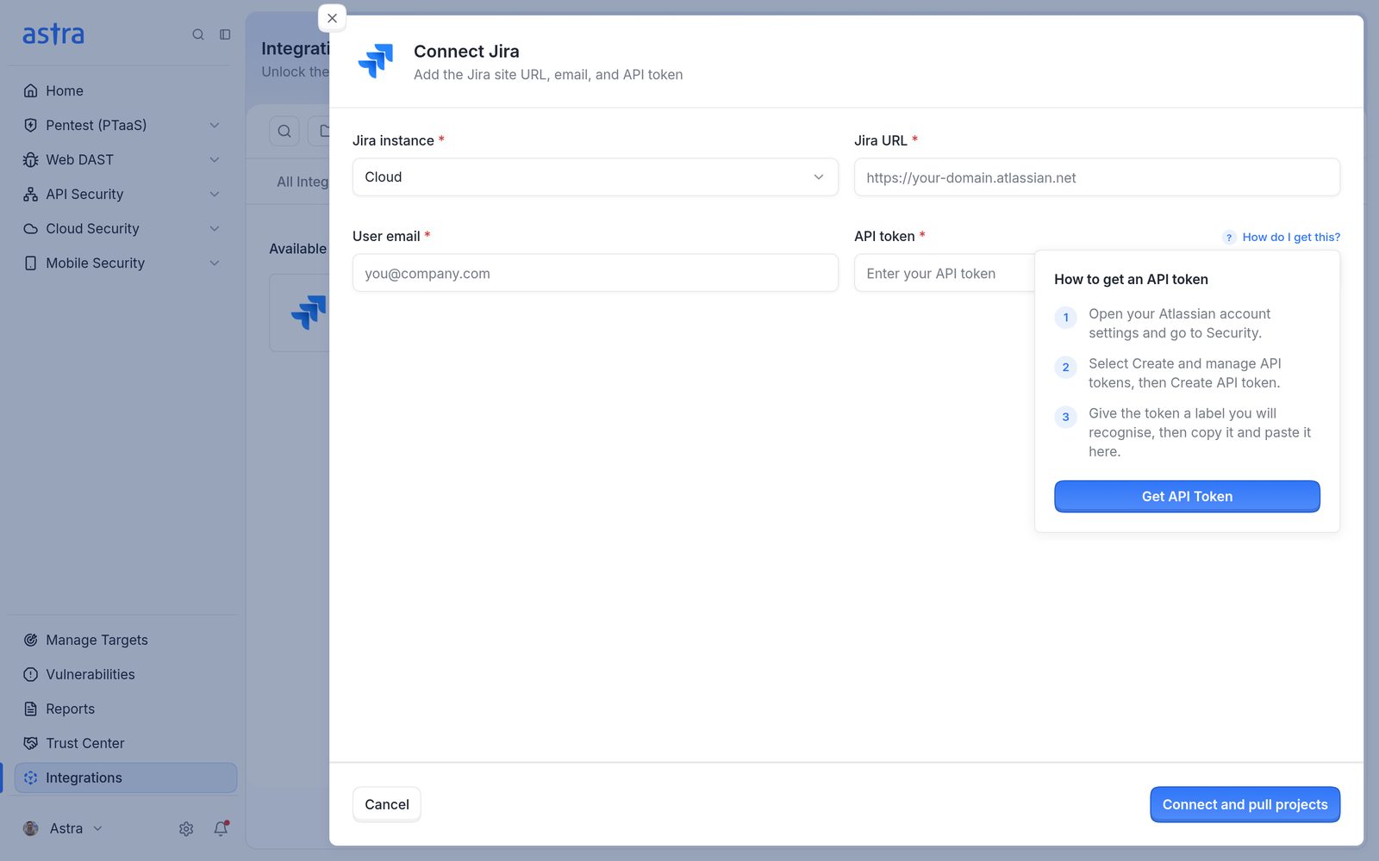This screenshot has width=1379, height=861.
Task: Focus the Jira URL input field
Action: pos(1097,177)
